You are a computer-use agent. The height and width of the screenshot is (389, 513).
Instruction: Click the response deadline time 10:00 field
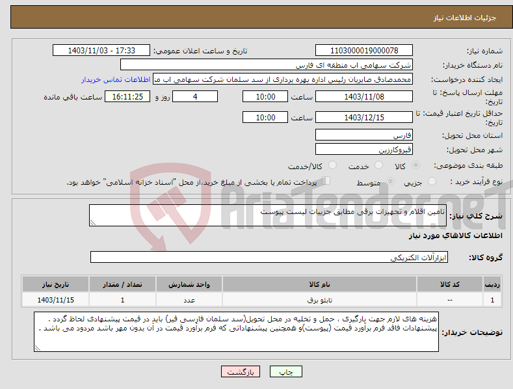265,96
